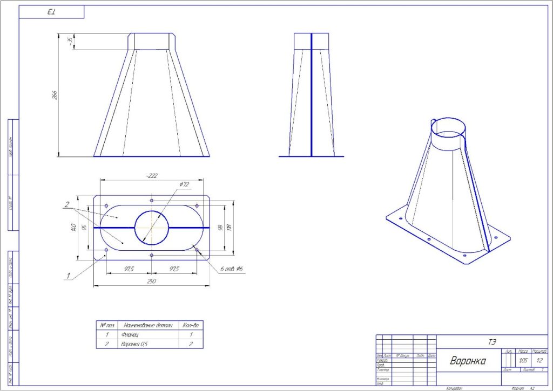
Task: Click the ~222 width dimension text
Action: (151, 176)
